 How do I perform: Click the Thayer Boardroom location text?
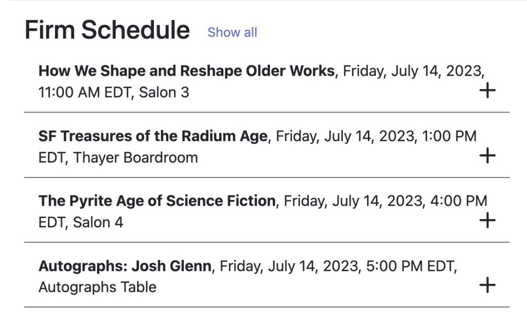tap(135, 157)
